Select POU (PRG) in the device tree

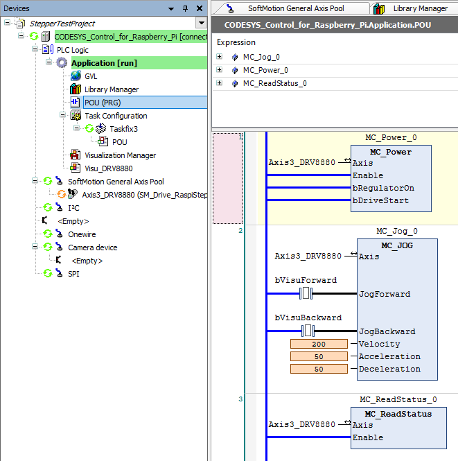tap(102, 103)
